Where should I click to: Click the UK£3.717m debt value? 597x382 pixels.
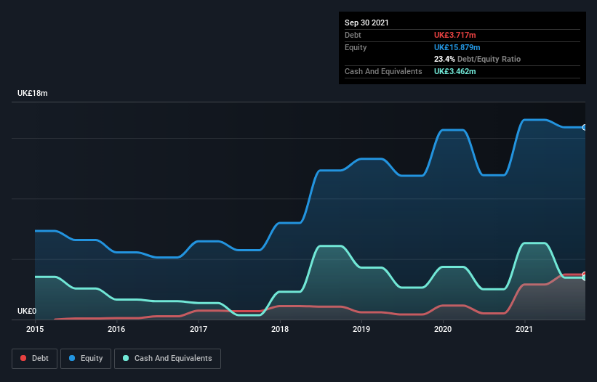(x=455, y=35)
